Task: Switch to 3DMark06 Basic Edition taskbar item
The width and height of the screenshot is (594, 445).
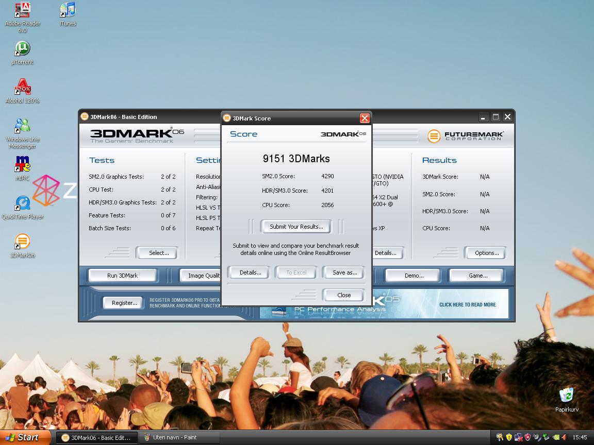Action: [x=96, y=438]
